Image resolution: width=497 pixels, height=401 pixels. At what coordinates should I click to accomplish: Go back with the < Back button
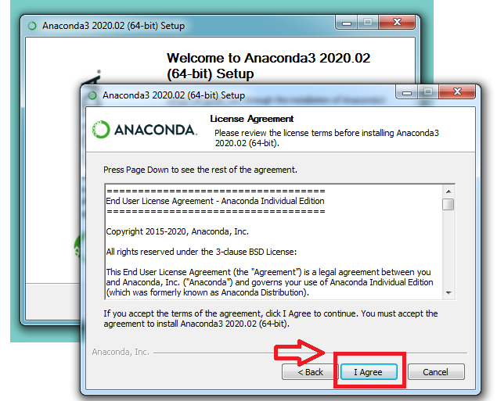pos(310,372)
